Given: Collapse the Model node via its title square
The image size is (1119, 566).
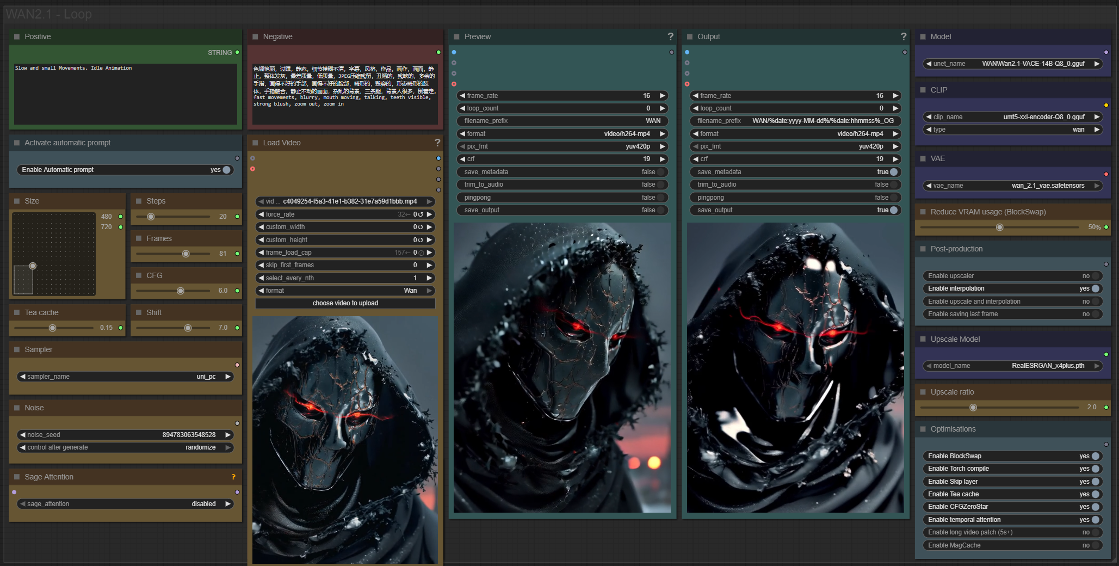Looking at the screenshot, I should tap(923, 36).
